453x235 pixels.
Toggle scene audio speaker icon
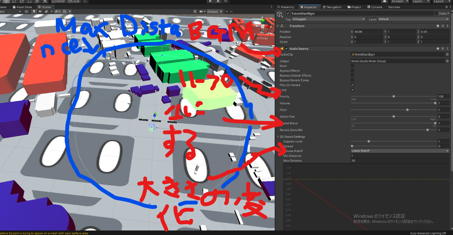[x=40, y=12]
